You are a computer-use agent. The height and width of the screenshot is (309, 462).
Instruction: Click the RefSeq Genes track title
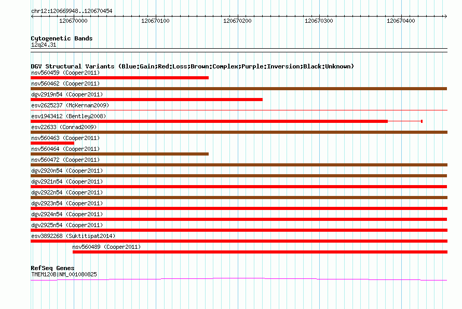pos(52,268)
